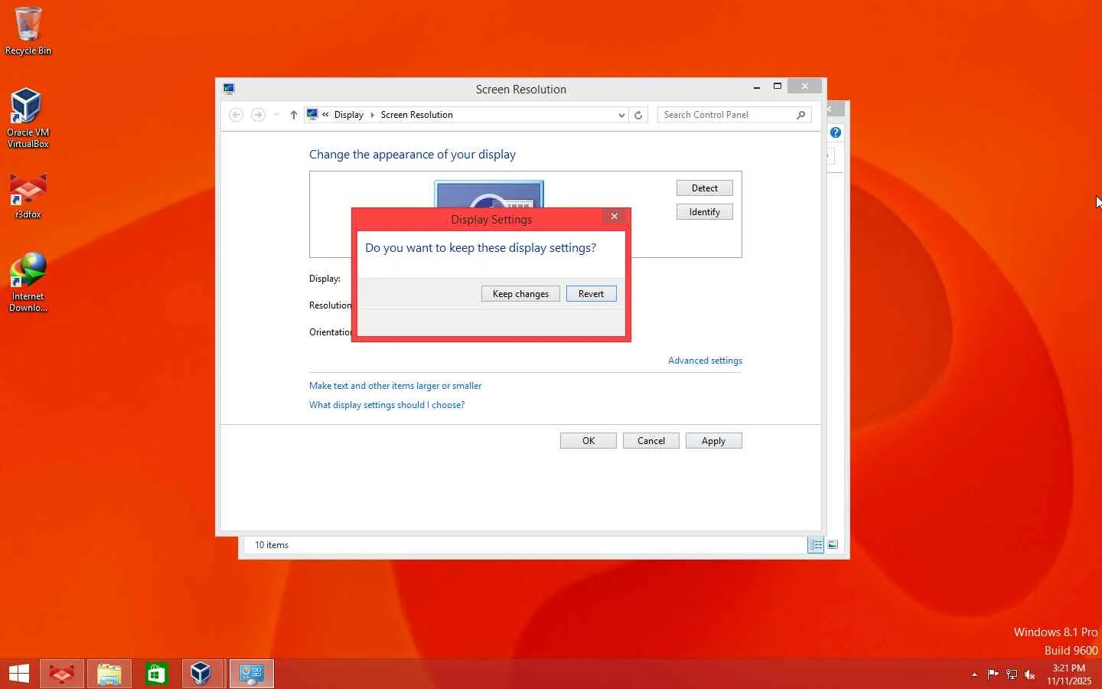Open Help with the blue question mark icon
Screen dimensions: 1102x689
point(836,132)
